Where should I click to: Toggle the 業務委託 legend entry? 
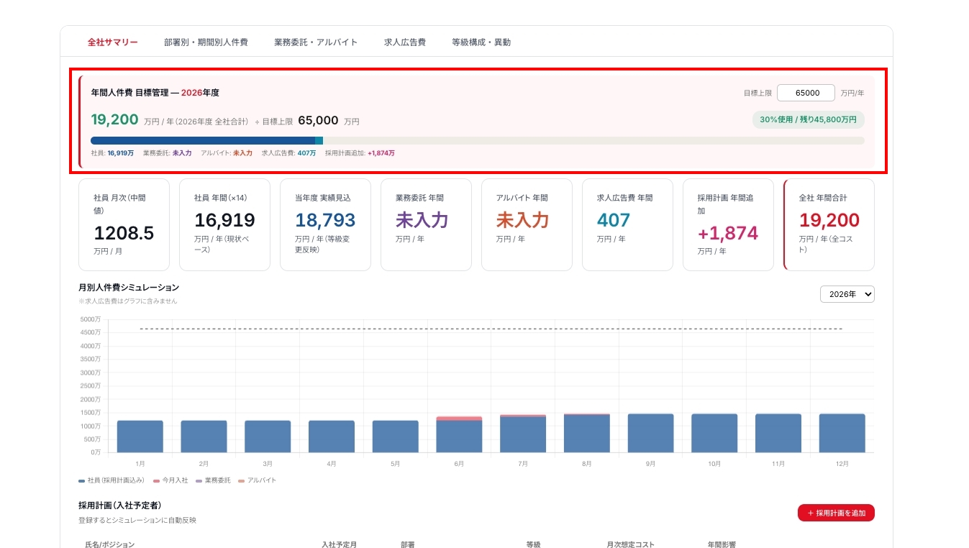point(213,480)
